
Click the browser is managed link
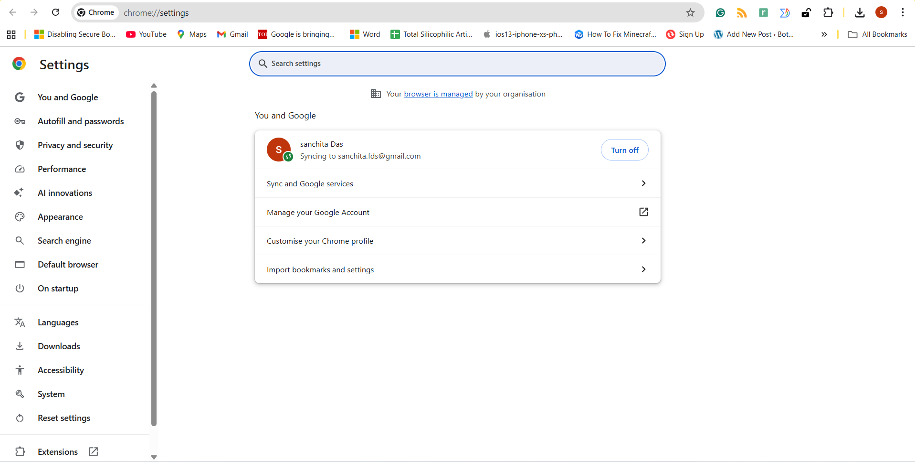pos(438,94)
